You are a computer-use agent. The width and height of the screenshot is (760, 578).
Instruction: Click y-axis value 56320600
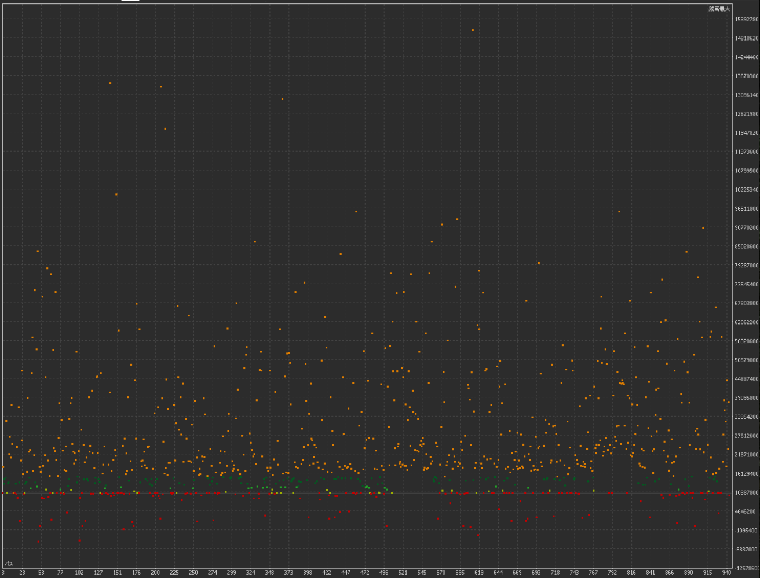point(747,341)
